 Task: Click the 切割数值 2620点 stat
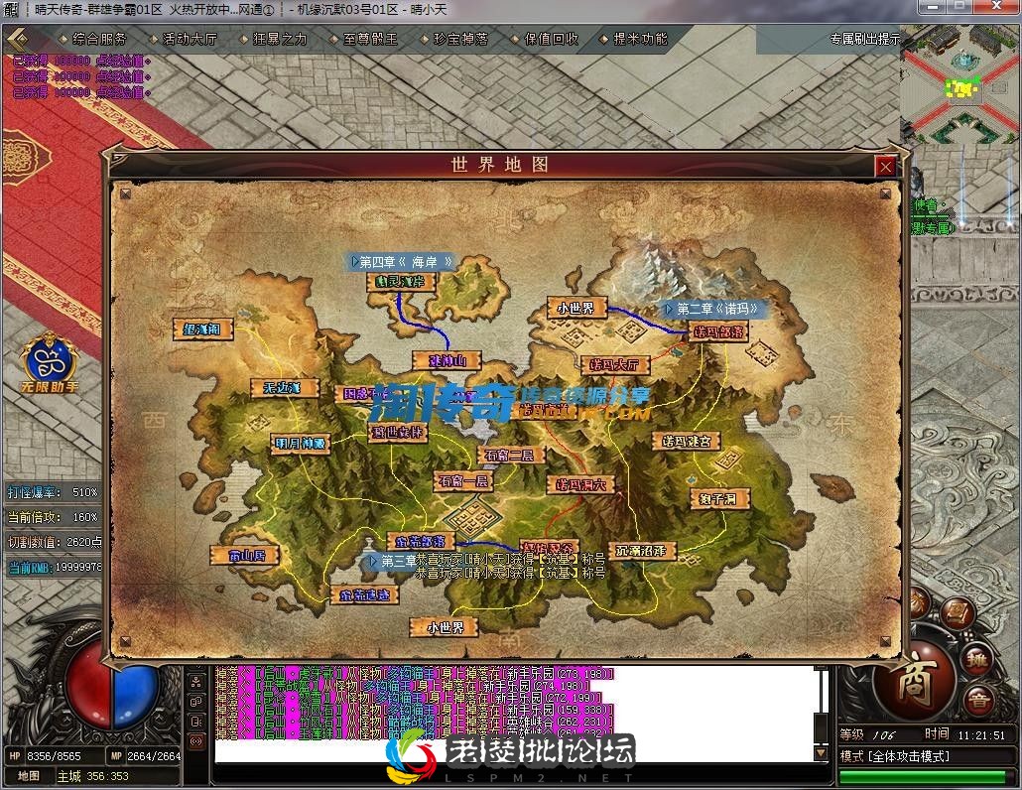coord(55,542)
